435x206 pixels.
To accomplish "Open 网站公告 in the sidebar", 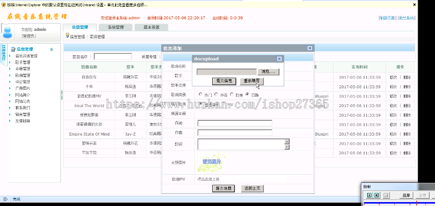I will click(23, 101).
